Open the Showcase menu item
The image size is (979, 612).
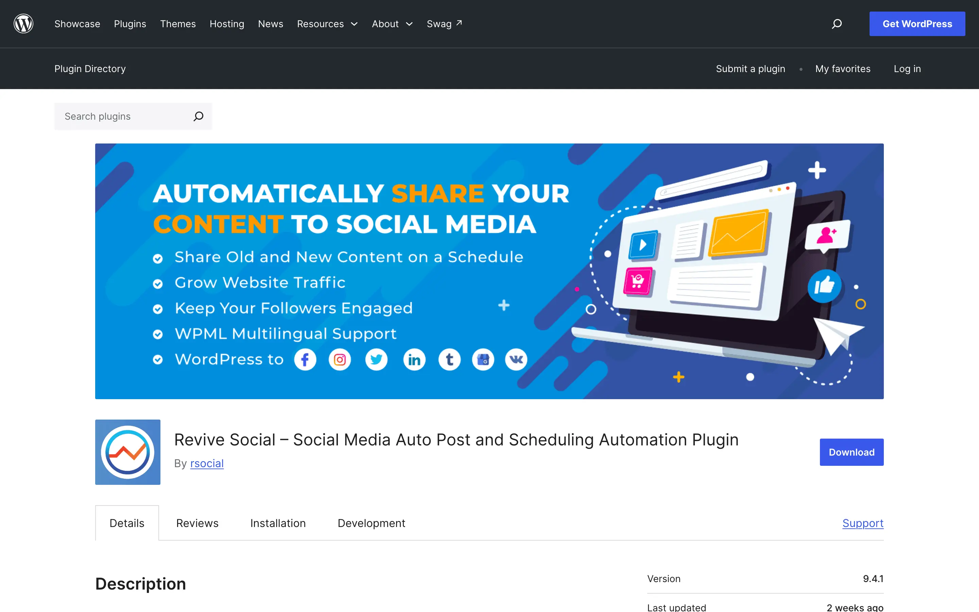77,24
